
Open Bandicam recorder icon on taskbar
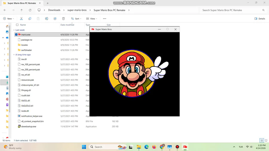point(177,147)
